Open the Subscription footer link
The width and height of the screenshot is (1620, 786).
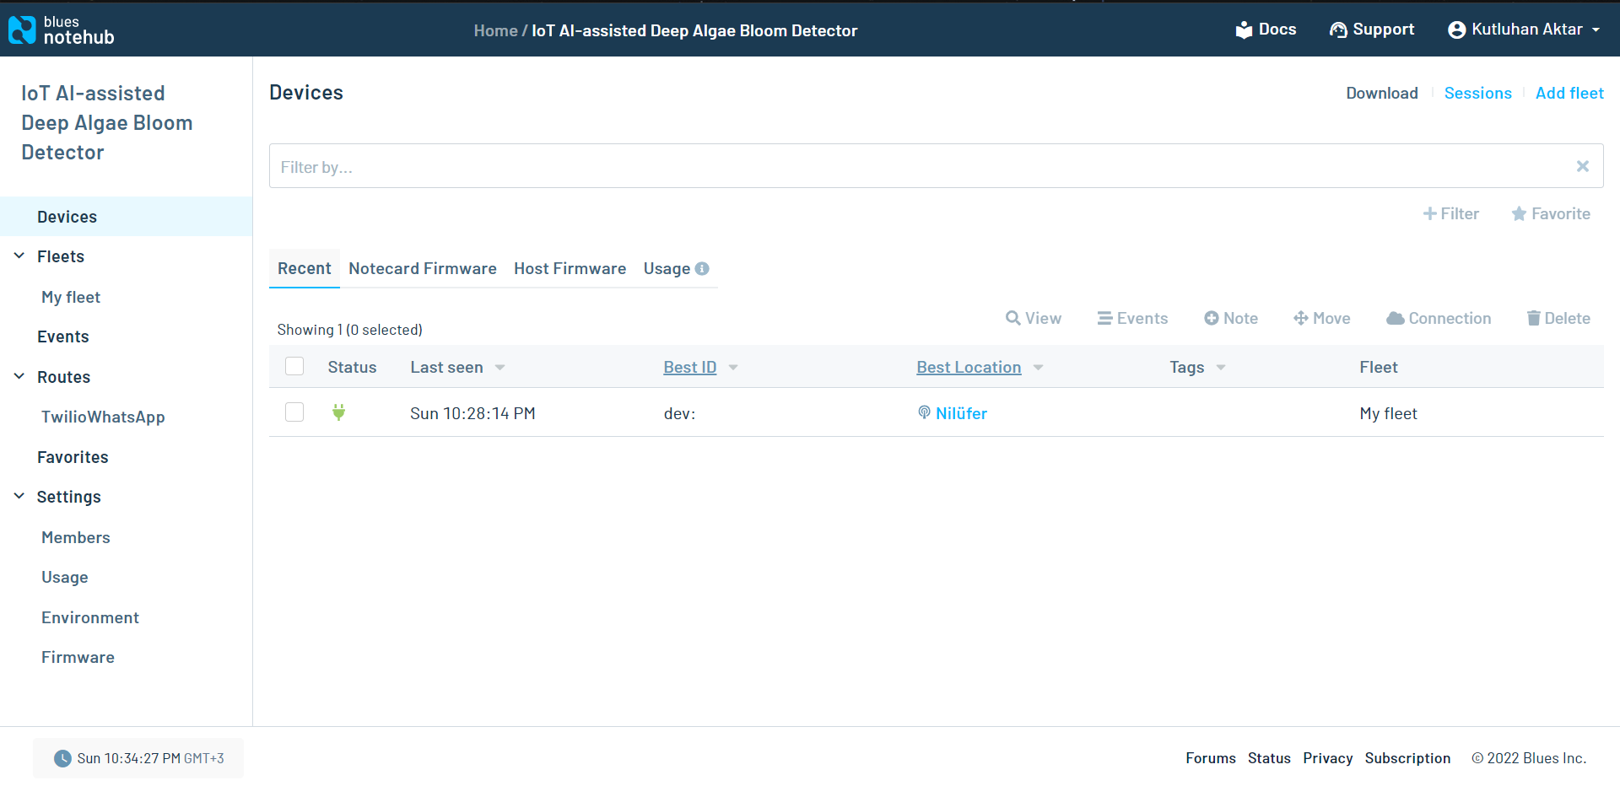point(1407,758)
